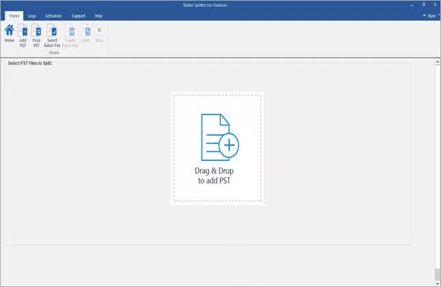Click the Add PST icon
The image size is (441, 287).
pyautogui.click(x=23, y=31)
